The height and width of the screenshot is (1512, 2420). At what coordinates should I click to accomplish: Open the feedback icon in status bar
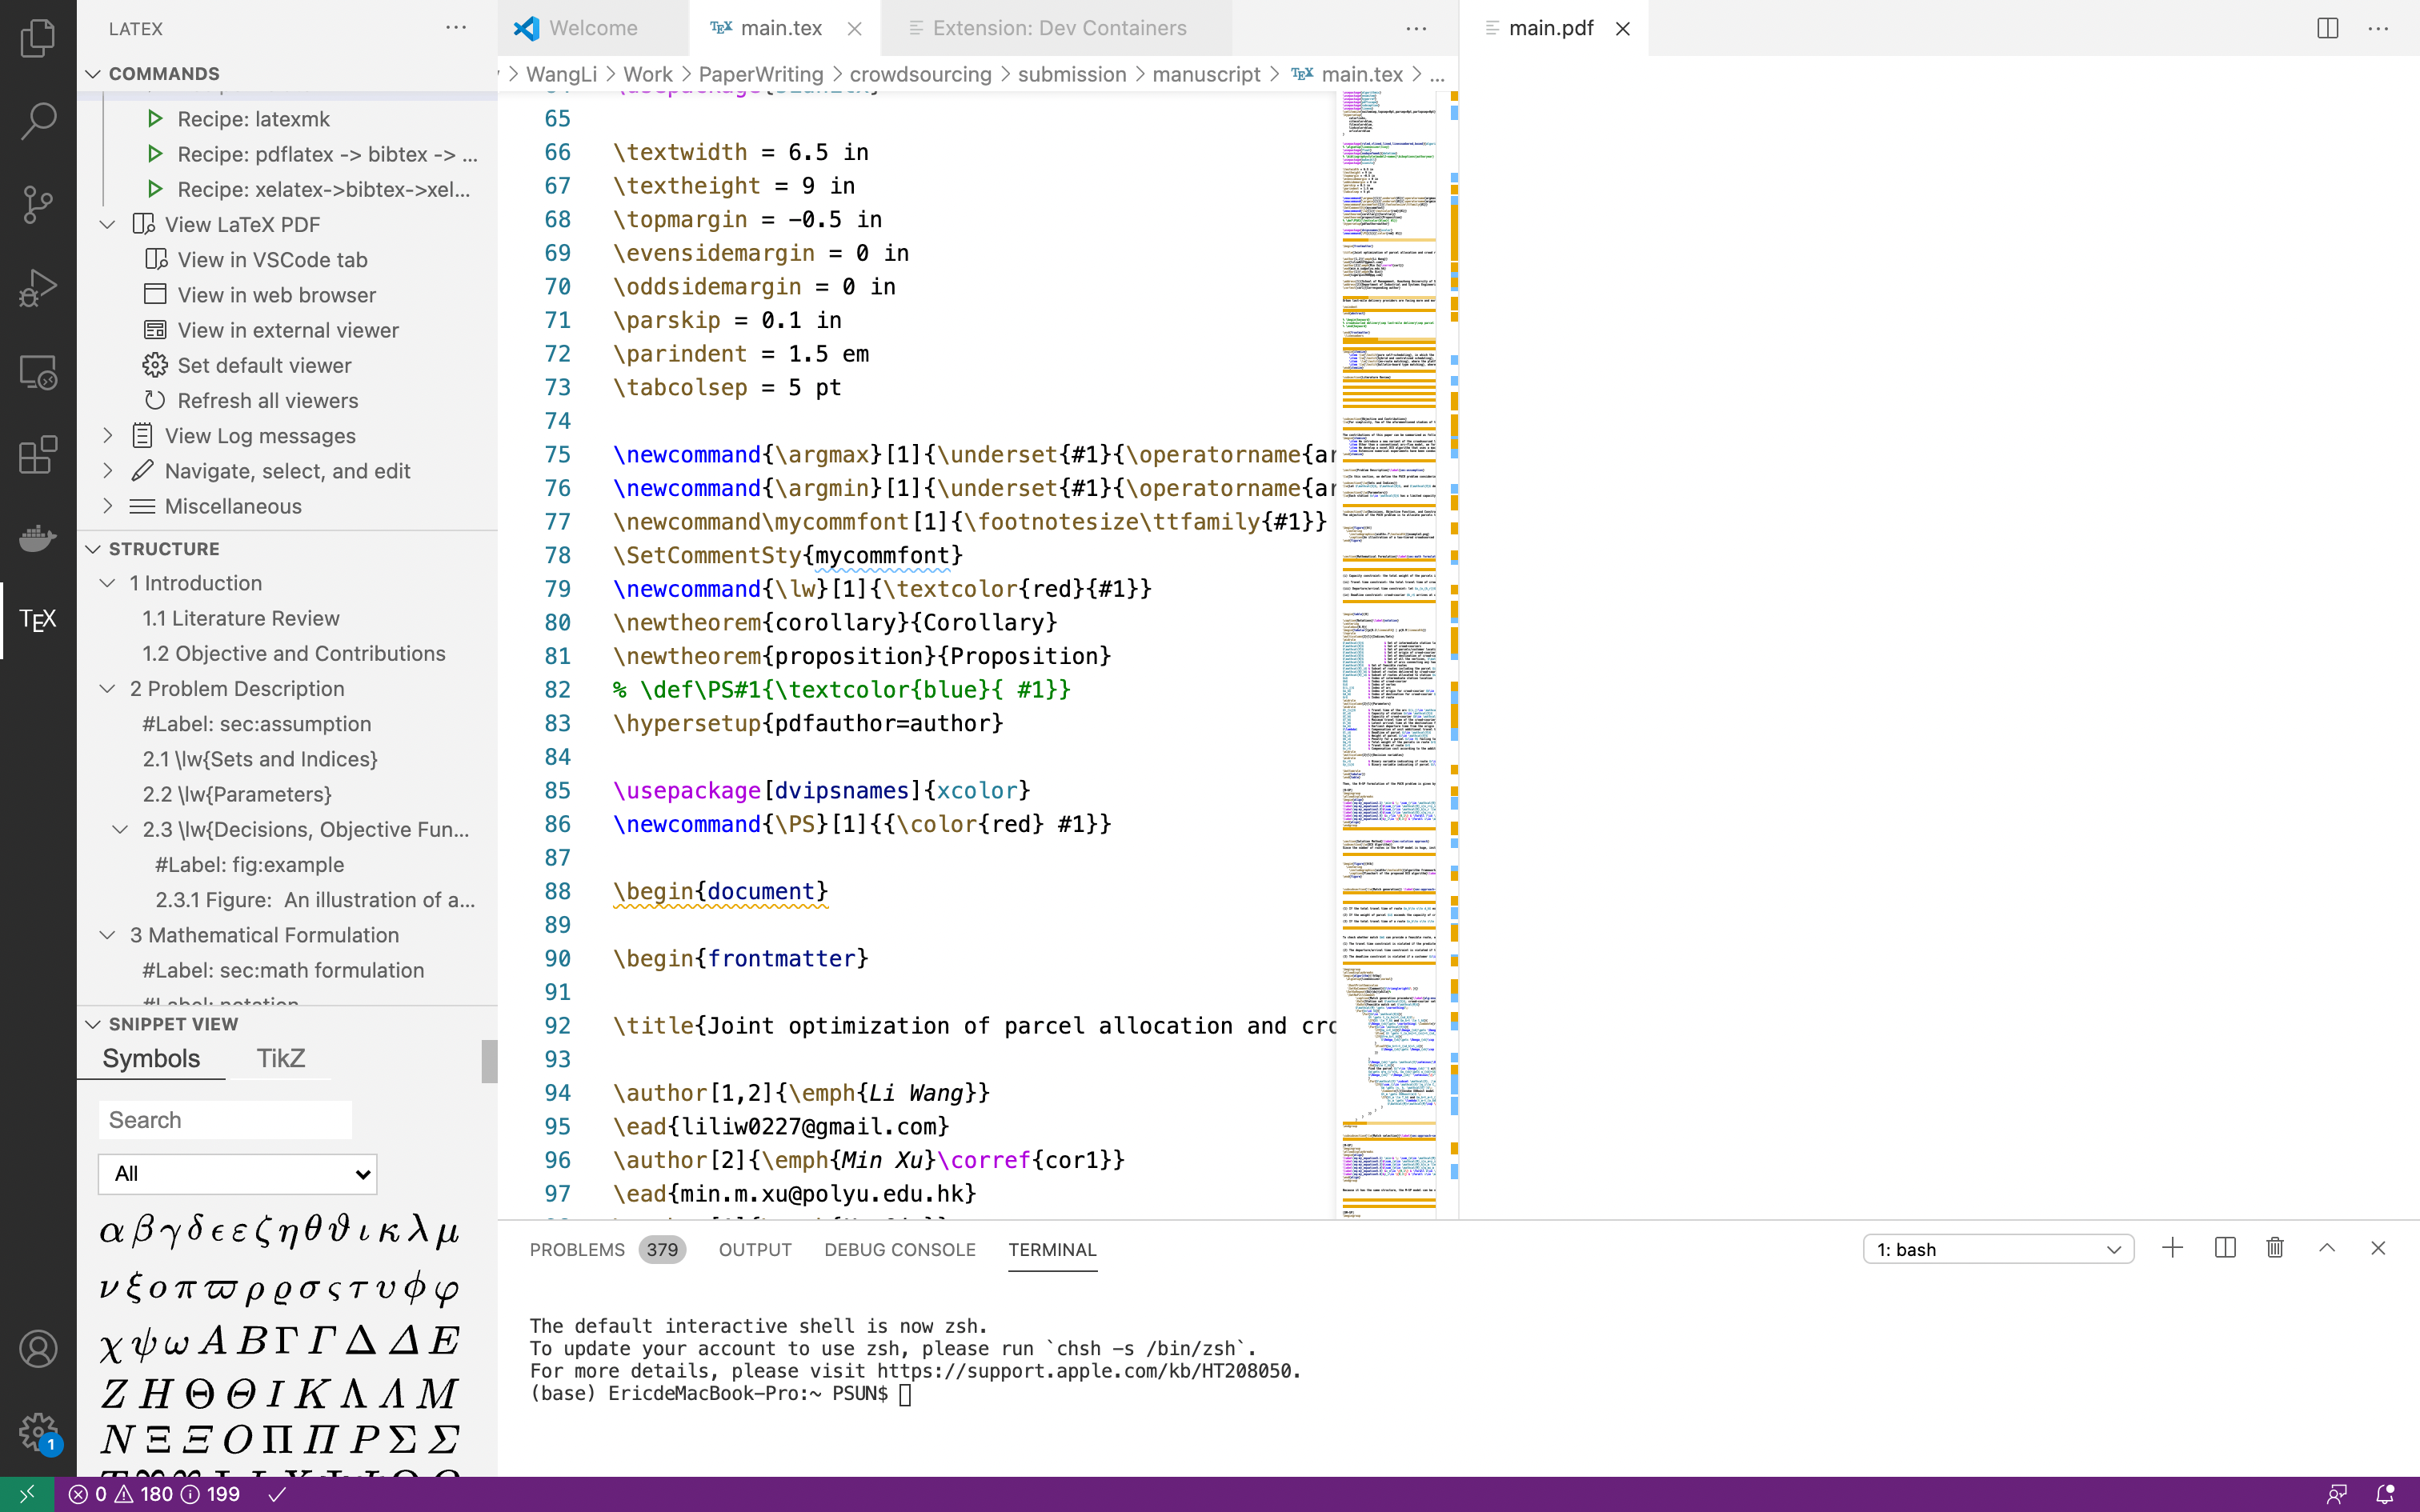[x=2336, y=1494]
